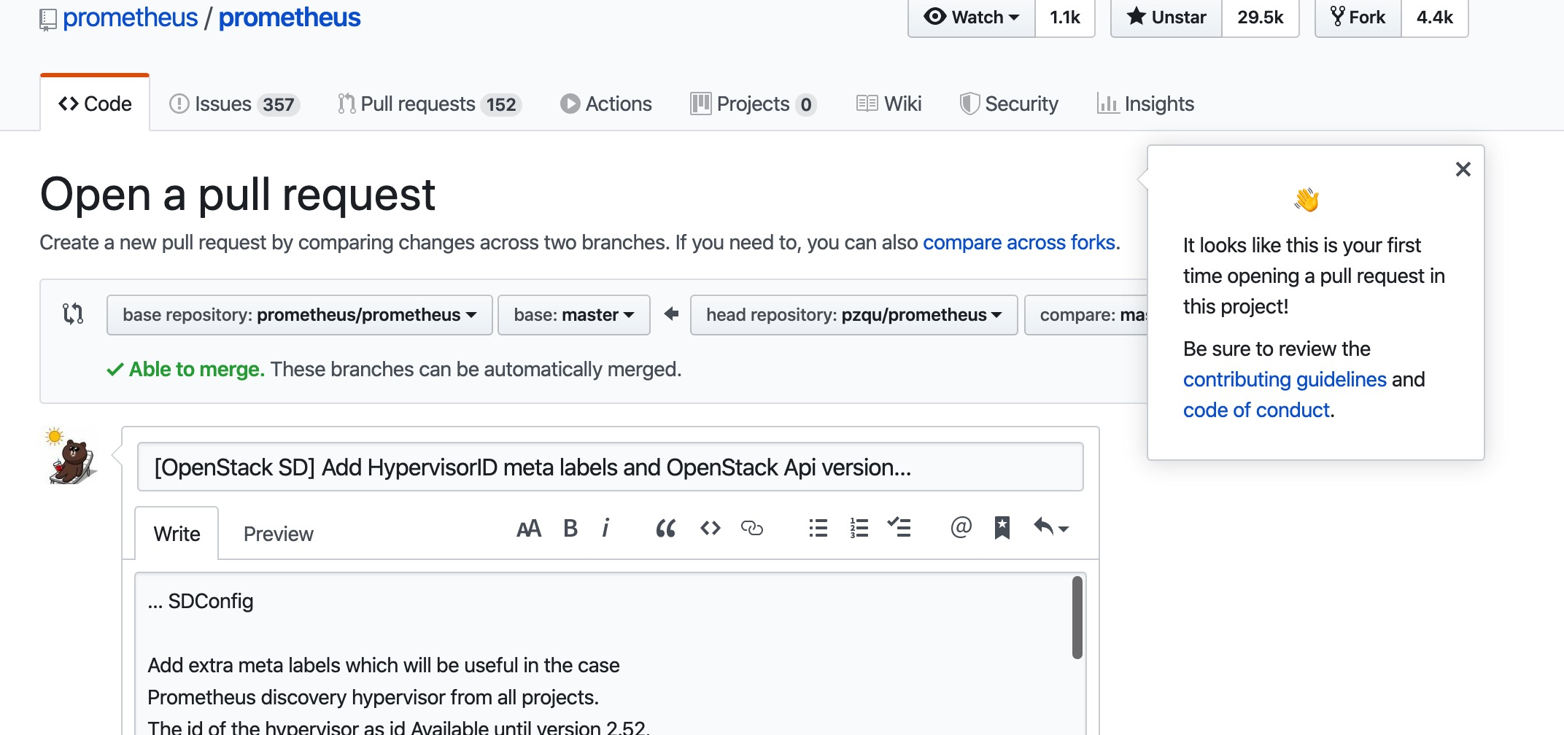
Task: Click the compare/switch branches icon
Action: [73, 314]
